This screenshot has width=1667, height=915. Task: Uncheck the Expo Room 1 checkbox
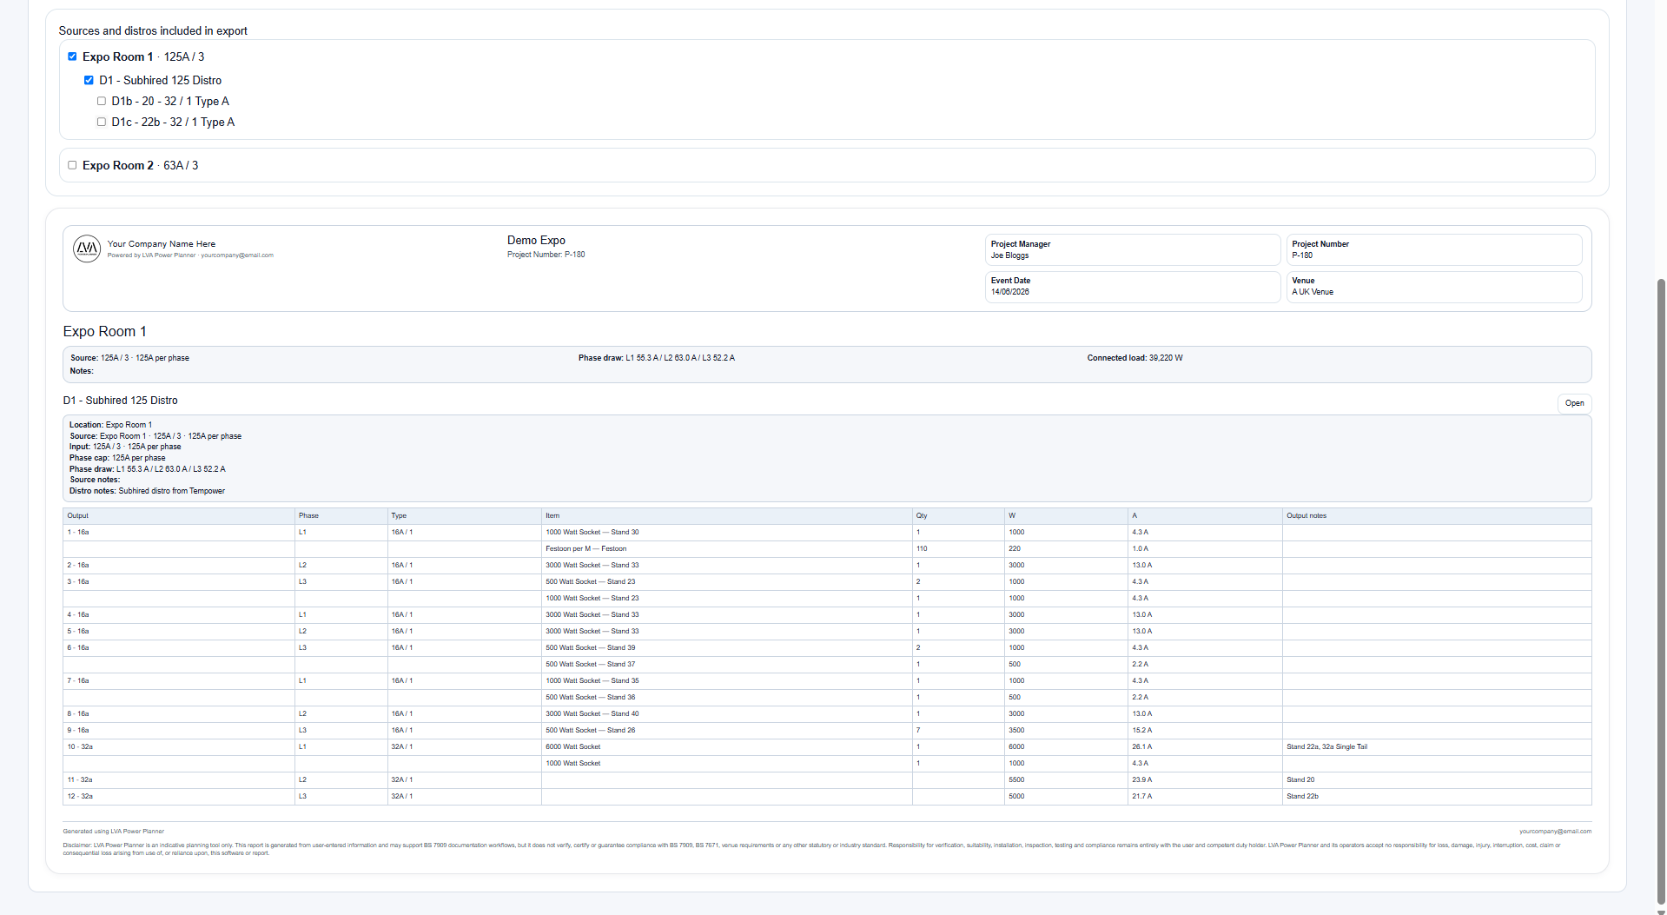point(72,56)
